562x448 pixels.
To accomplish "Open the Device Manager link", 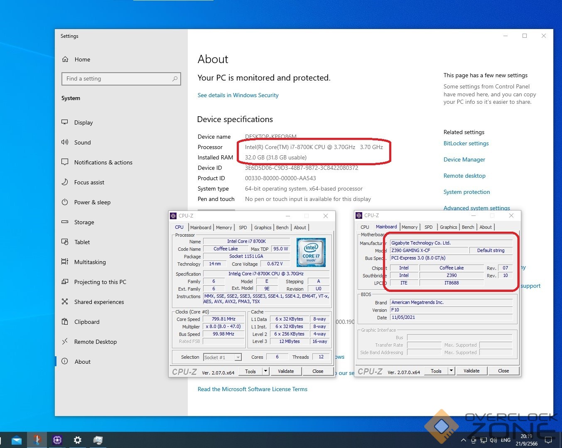I will [x=464, y=159].
